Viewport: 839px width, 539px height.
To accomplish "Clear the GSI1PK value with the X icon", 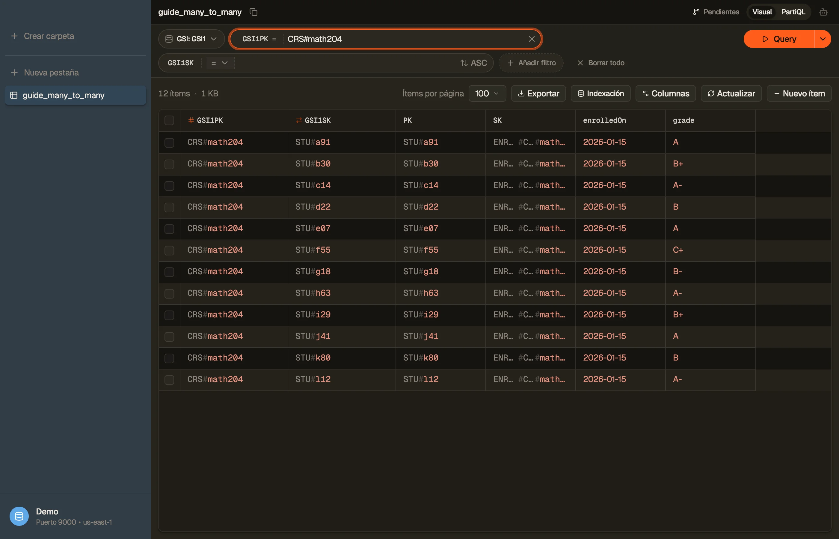I will pos(532,39).
